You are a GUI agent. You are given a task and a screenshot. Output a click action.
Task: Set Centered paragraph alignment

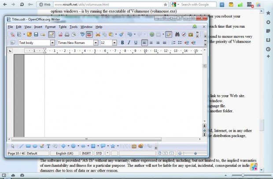click(x=151, y=43)
